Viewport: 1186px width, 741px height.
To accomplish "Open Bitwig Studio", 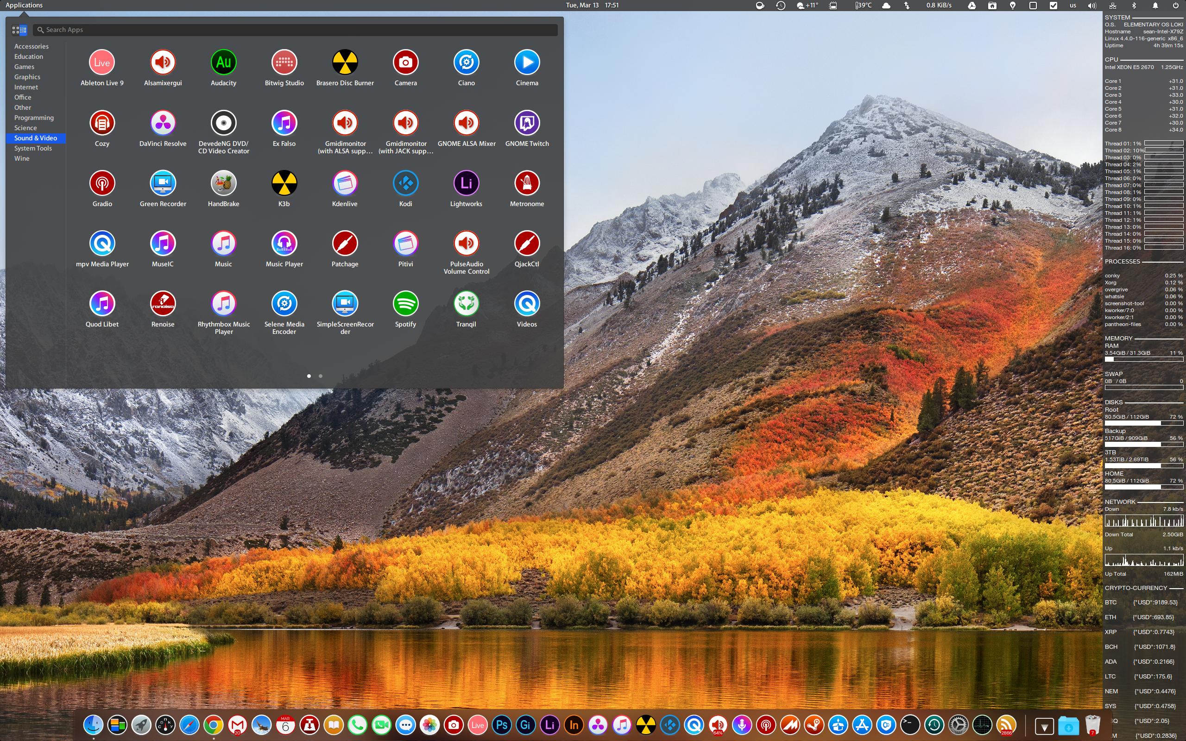I will 284,68.
